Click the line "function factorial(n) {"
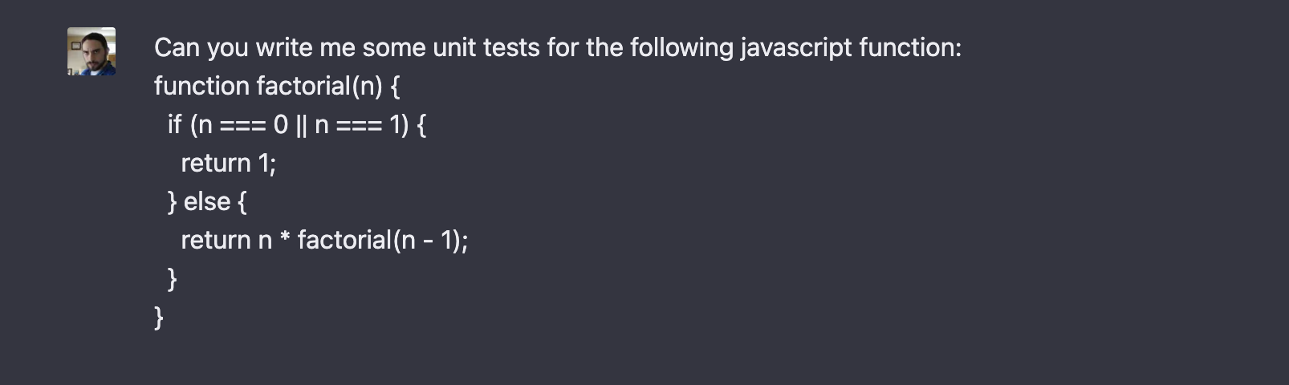 pos(276,87)
